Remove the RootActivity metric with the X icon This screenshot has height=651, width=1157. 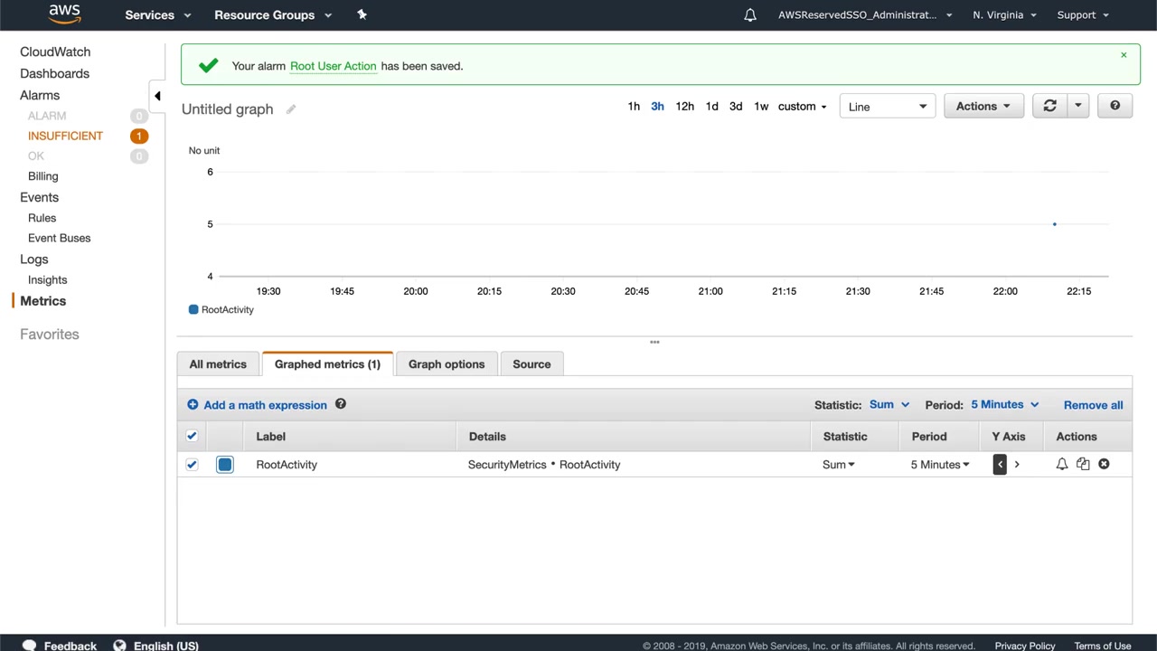pos(1104,464)
